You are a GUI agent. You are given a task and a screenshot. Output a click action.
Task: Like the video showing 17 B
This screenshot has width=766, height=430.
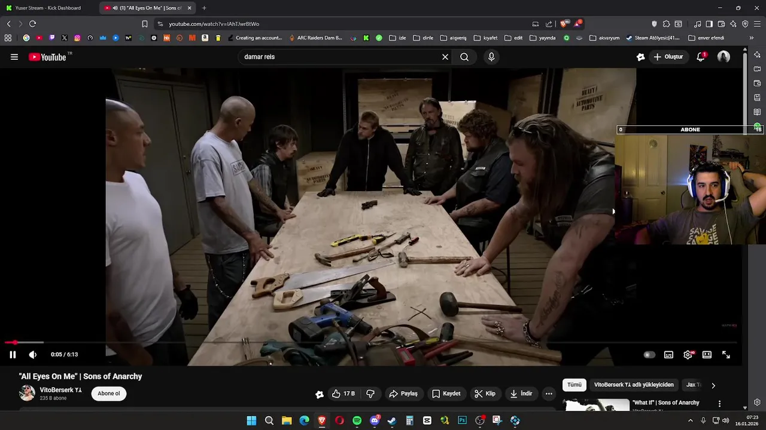(344, 394)
